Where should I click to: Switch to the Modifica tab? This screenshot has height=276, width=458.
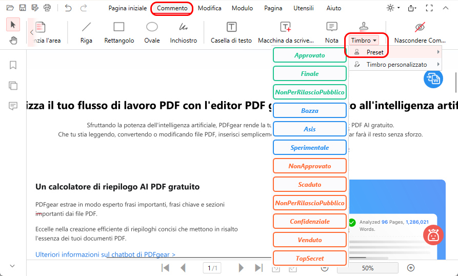[x=209, y=8]
